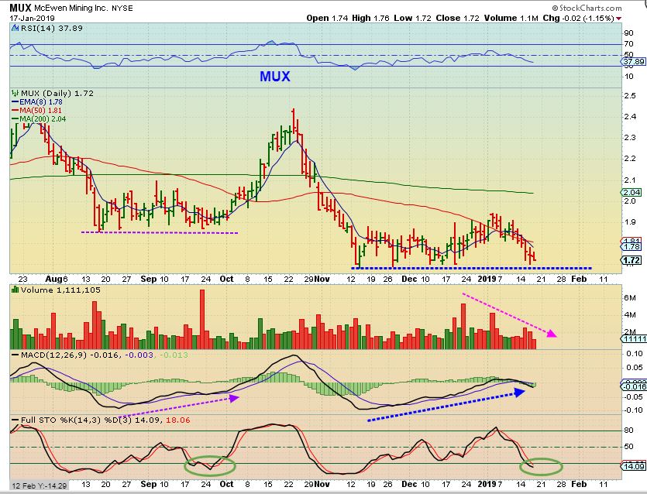
Task: Click the 'Open 1.74' quote value
Action: click(x=327, y=18)
